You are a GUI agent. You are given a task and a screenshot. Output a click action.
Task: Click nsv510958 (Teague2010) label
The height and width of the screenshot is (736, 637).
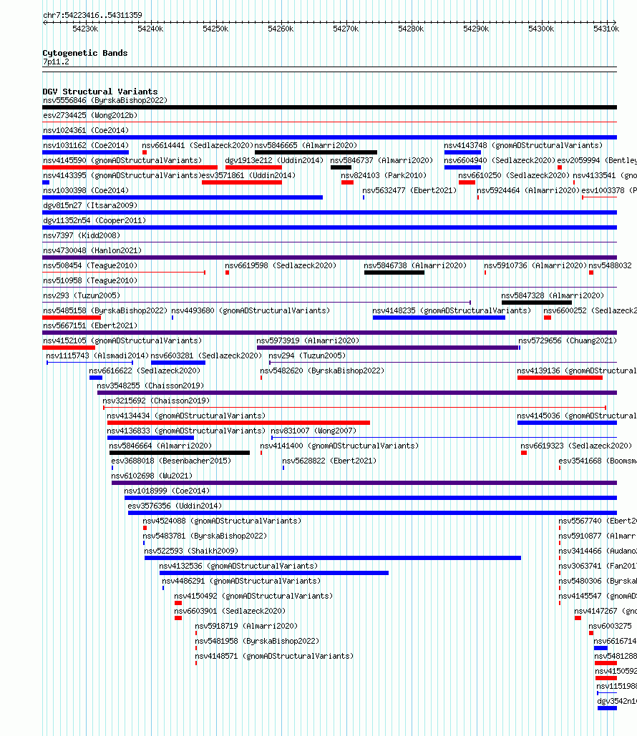click(90, 280)
